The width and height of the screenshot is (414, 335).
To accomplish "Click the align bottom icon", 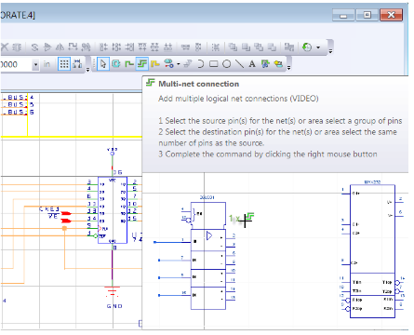I will [167, 47].
